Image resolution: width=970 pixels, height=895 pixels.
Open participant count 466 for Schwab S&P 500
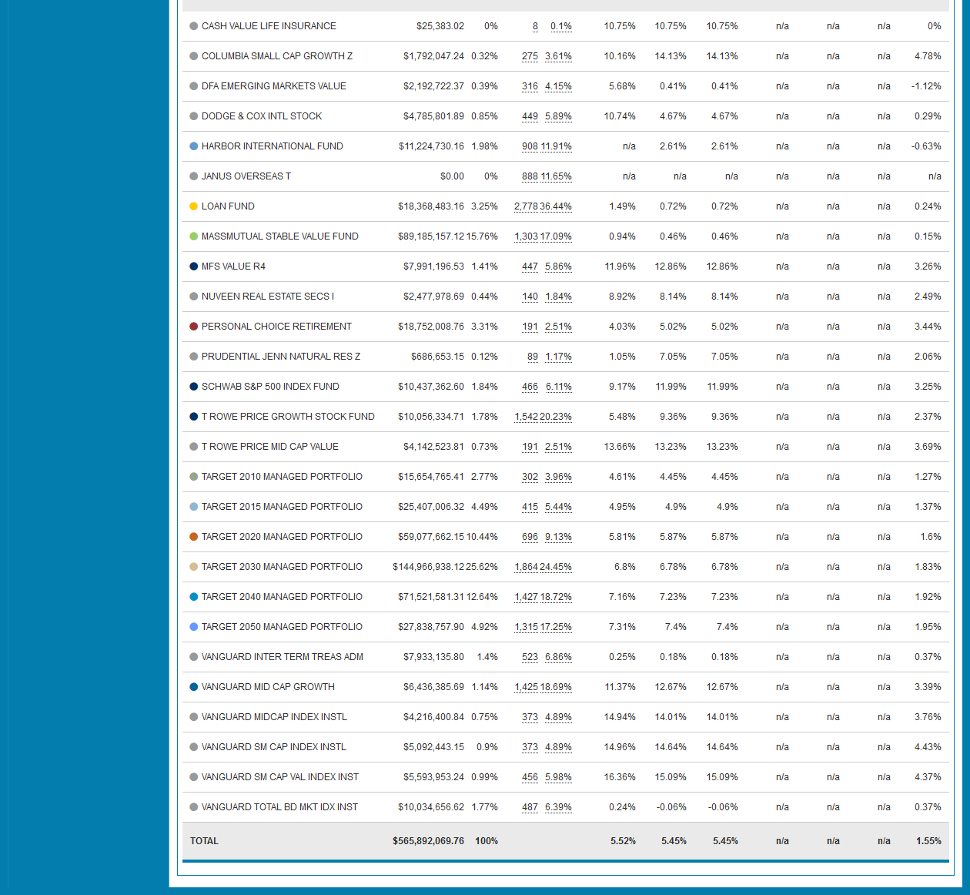tap(530, 387)
